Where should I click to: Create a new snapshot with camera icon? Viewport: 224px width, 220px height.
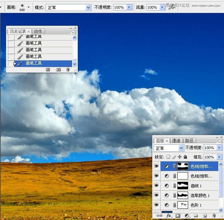(x=58, y=70)
